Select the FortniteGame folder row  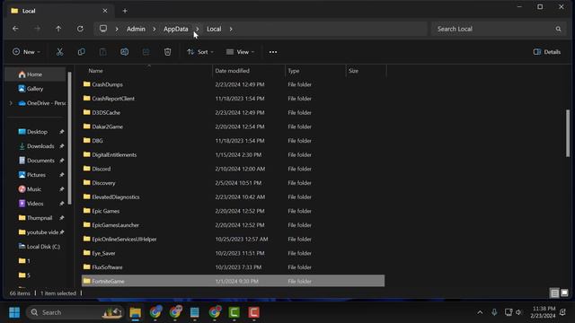click(x=234, y=281)
